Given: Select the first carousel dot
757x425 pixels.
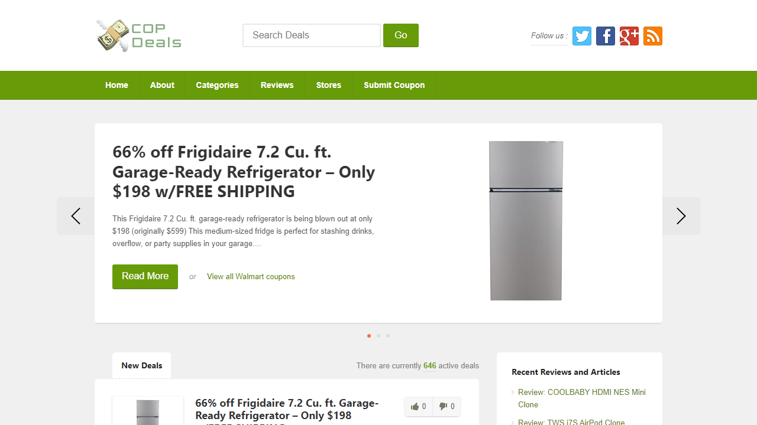Looking at the screenshot, I should [x=369, y=336].
